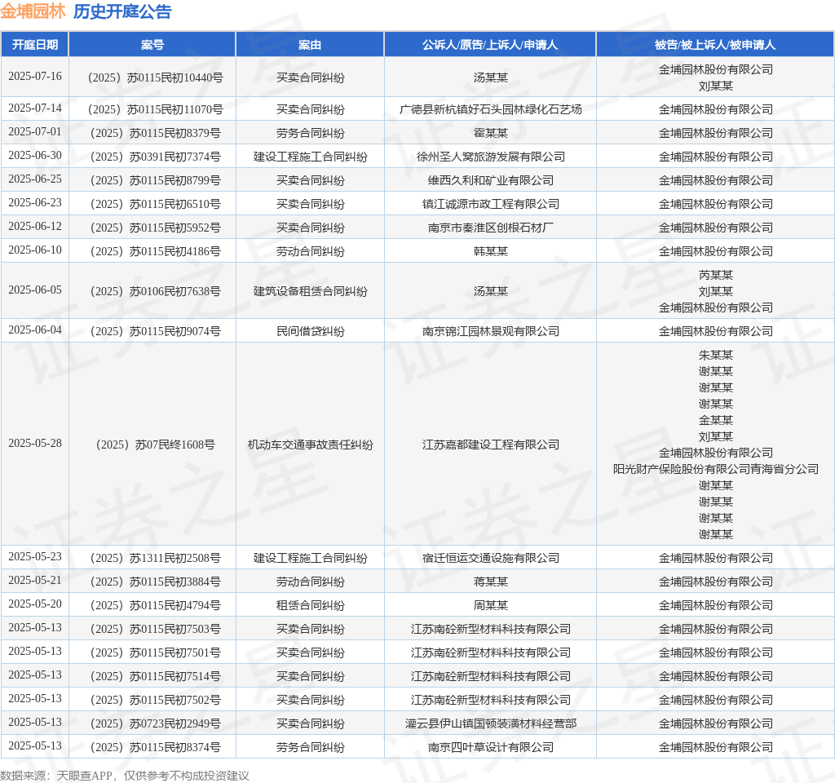
Task: Click the date 2025-05-23
Action: (x=34, y=556)
